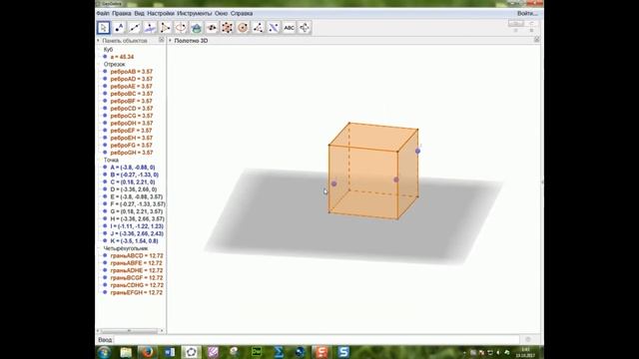Image resolution: width=639 pixels, height=359 pixels.
Task: Click the undo button near toolbar
Action: point(516,24)
